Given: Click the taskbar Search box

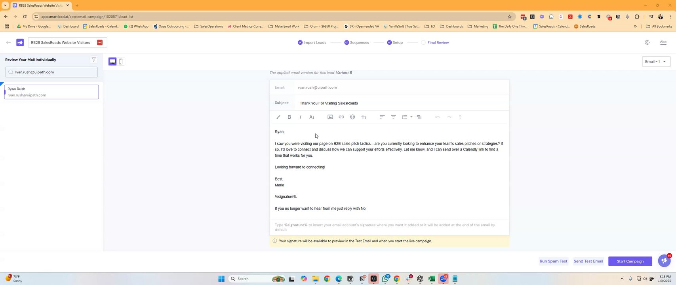Looking at the screenshot, I should pyautogui.click(x=257, y=279).
